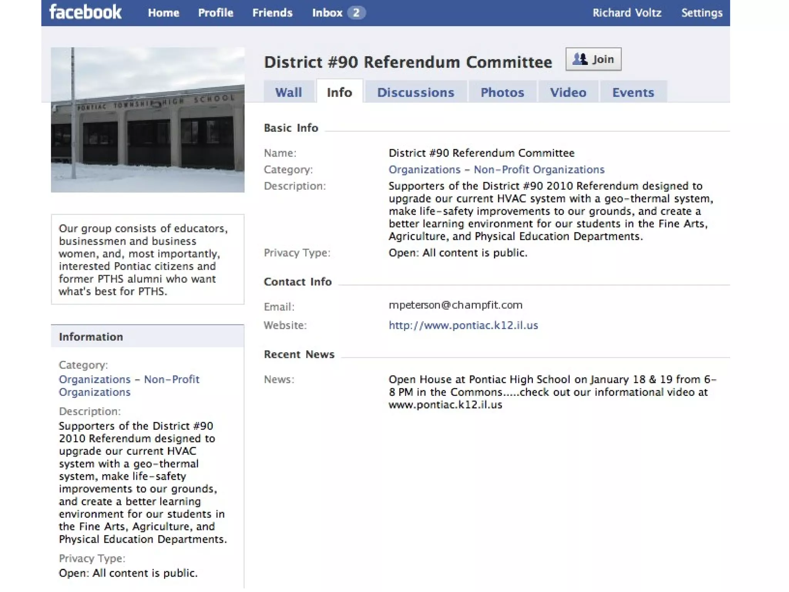This screenshot has height=592, width=789.
Task: Click the Join group button
Action: 593,59
